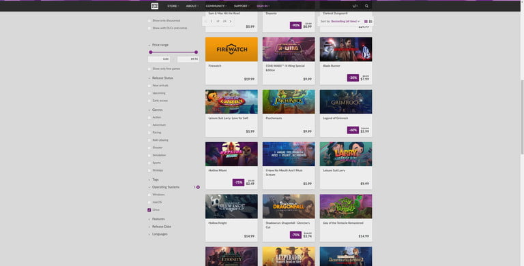Check the Action genre filter

coord(149,118)
